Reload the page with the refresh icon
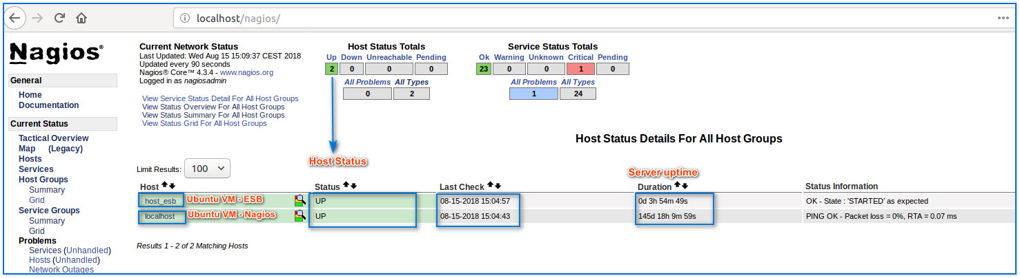 [59, 18]
